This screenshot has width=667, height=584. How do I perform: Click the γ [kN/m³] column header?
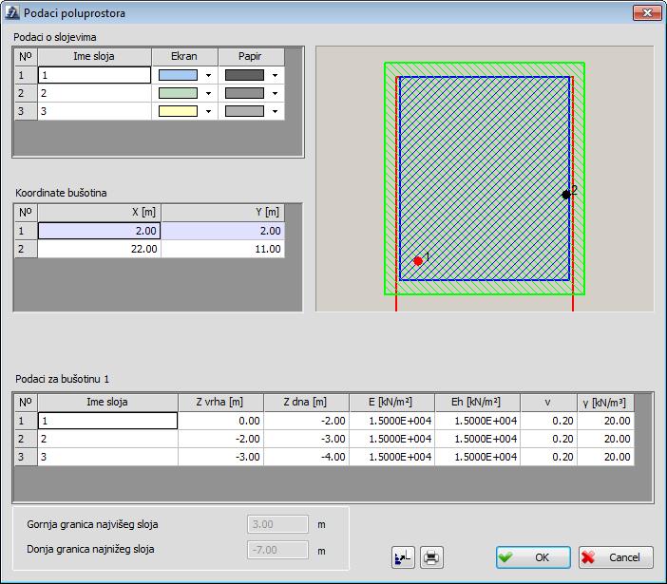(606, 402)
